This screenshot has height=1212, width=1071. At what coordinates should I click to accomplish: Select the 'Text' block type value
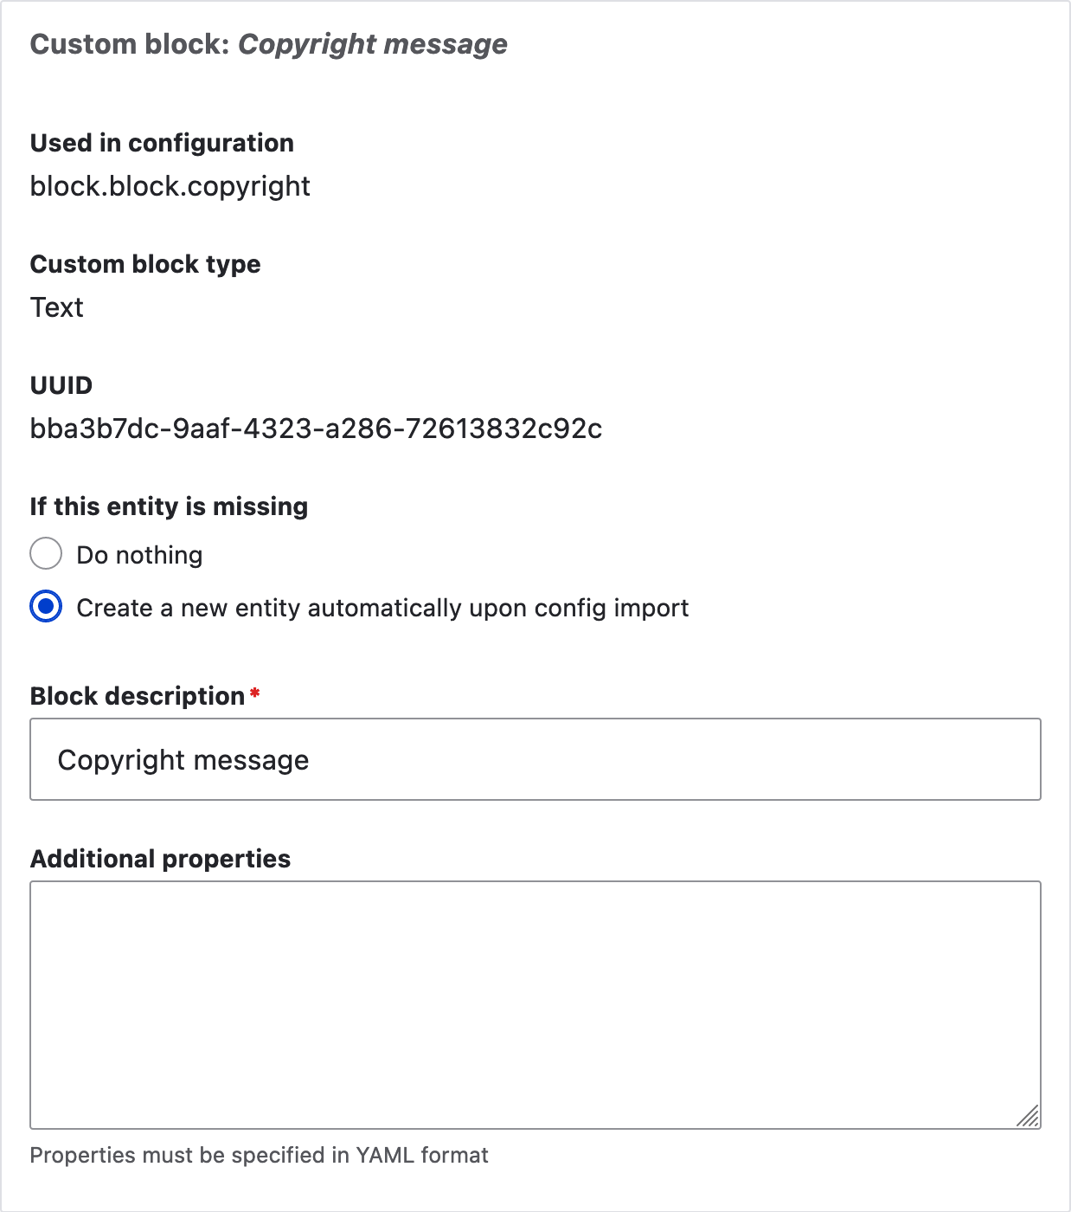click(56, 306)
